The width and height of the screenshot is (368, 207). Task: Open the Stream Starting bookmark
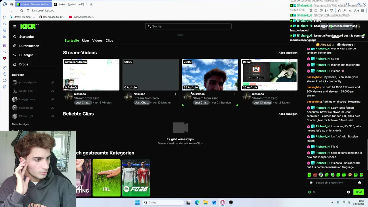(22, 17)
